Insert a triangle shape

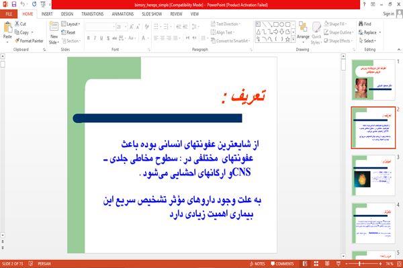click(259, 32)
